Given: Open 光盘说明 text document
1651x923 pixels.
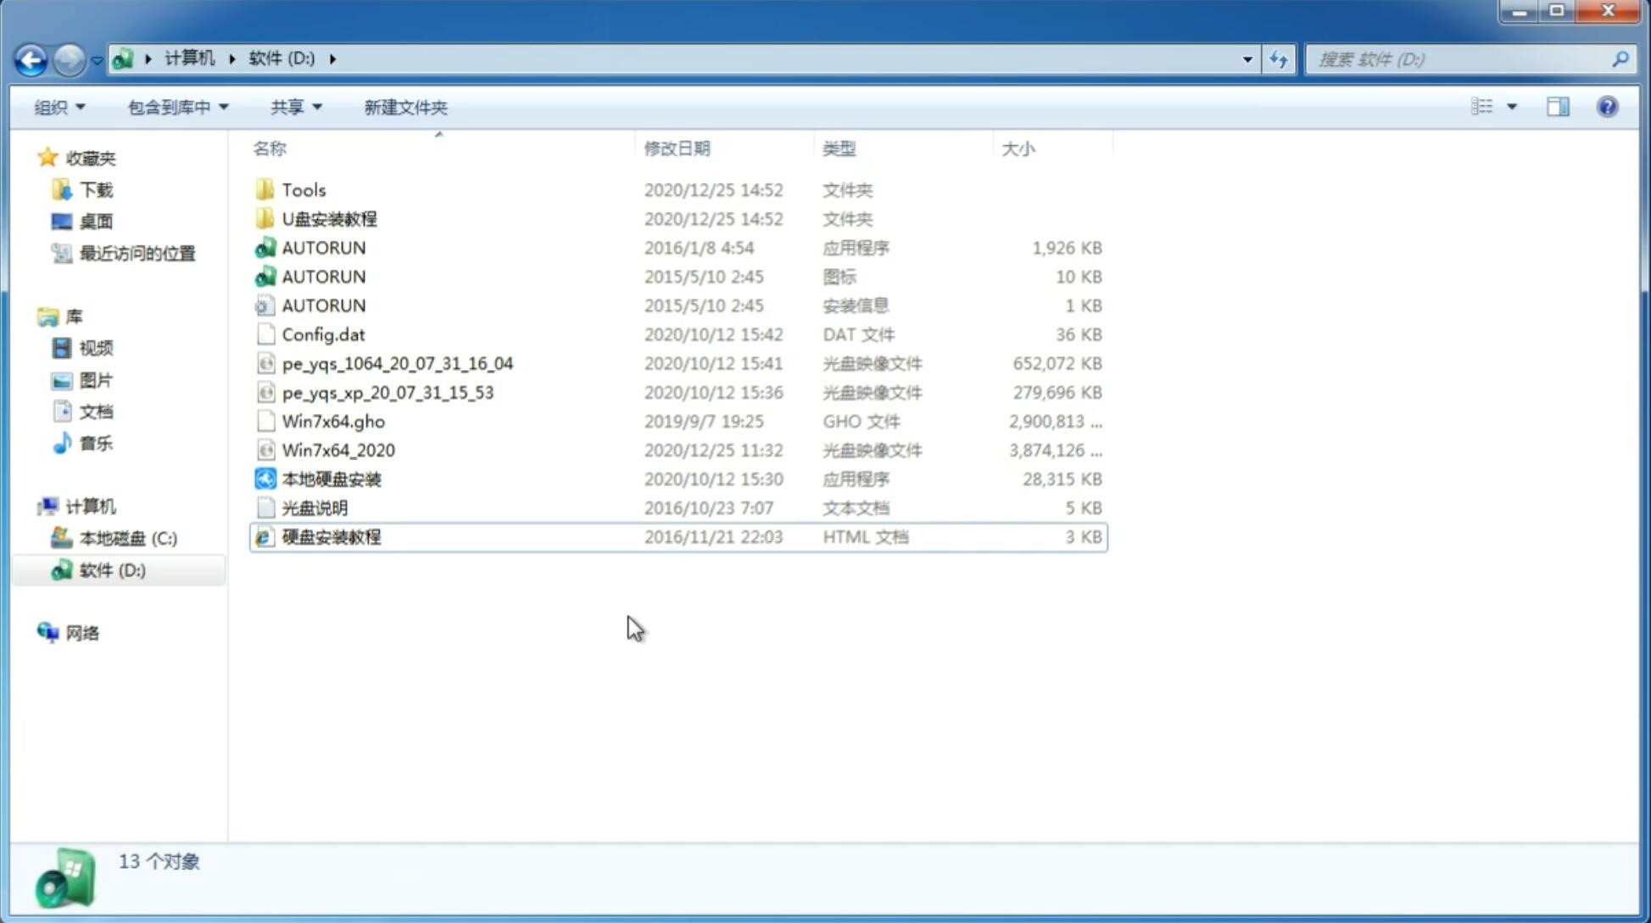Looking at the screenshot, I should pos(314,506).
